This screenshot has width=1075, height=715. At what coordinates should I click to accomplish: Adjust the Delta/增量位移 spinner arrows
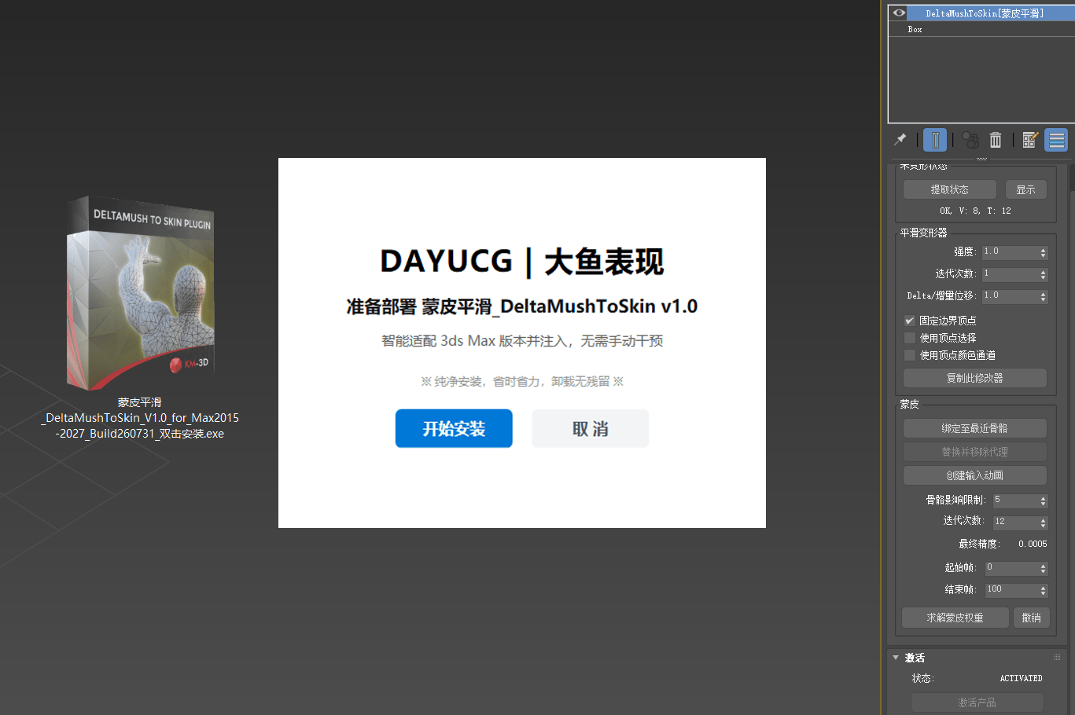click(x=1044, y=296)
